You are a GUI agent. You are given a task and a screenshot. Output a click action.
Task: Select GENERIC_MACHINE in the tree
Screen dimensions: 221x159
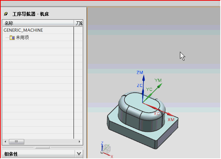(x=23, y=30)
